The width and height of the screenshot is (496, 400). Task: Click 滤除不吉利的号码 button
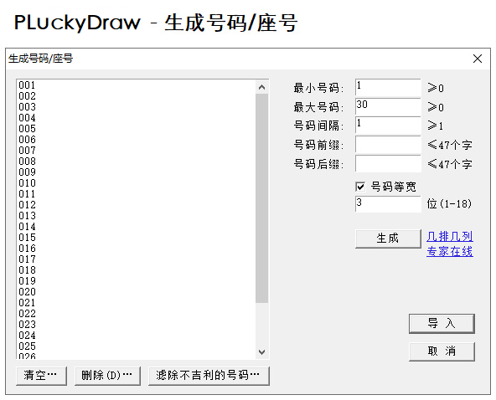(x=209, y=376)
